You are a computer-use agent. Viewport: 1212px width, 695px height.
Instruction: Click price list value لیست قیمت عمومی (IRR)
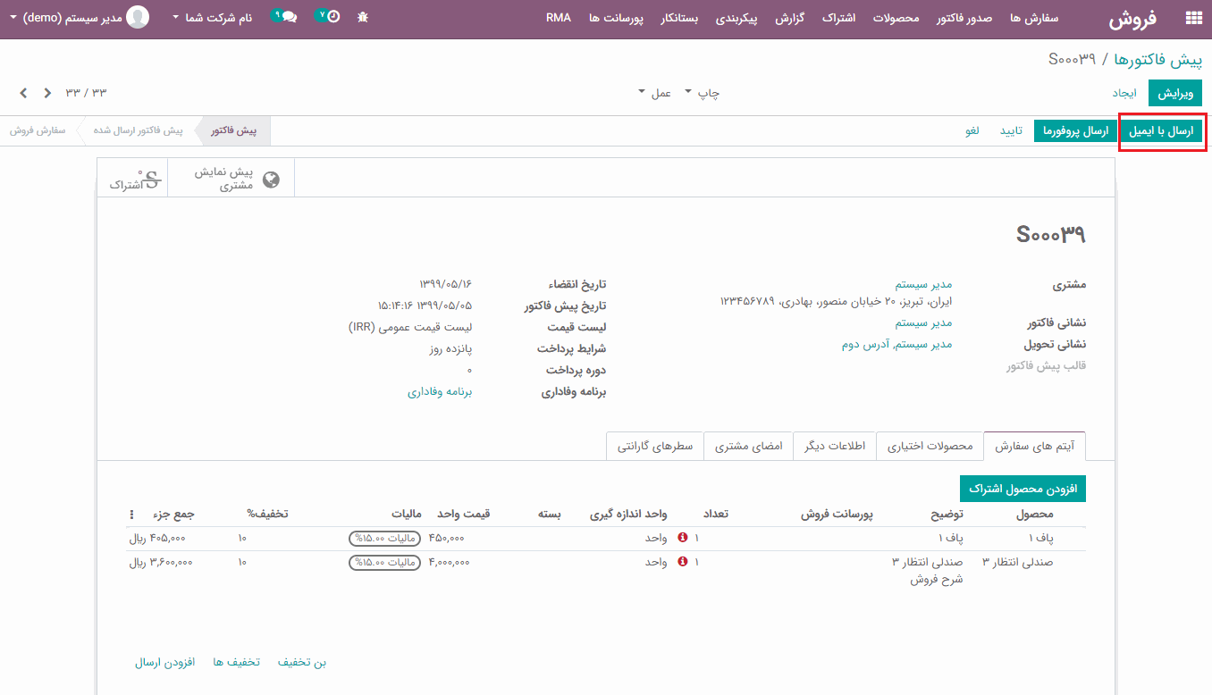click(410, 328)
